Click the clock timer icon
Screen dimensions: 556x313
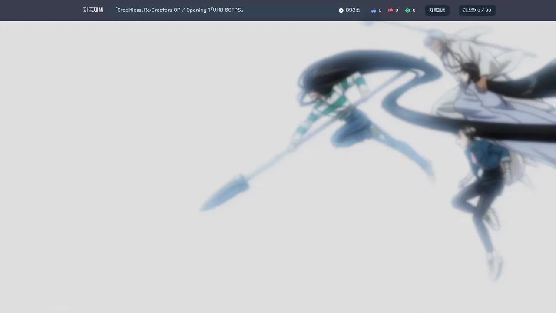click(x=341, y=10)
